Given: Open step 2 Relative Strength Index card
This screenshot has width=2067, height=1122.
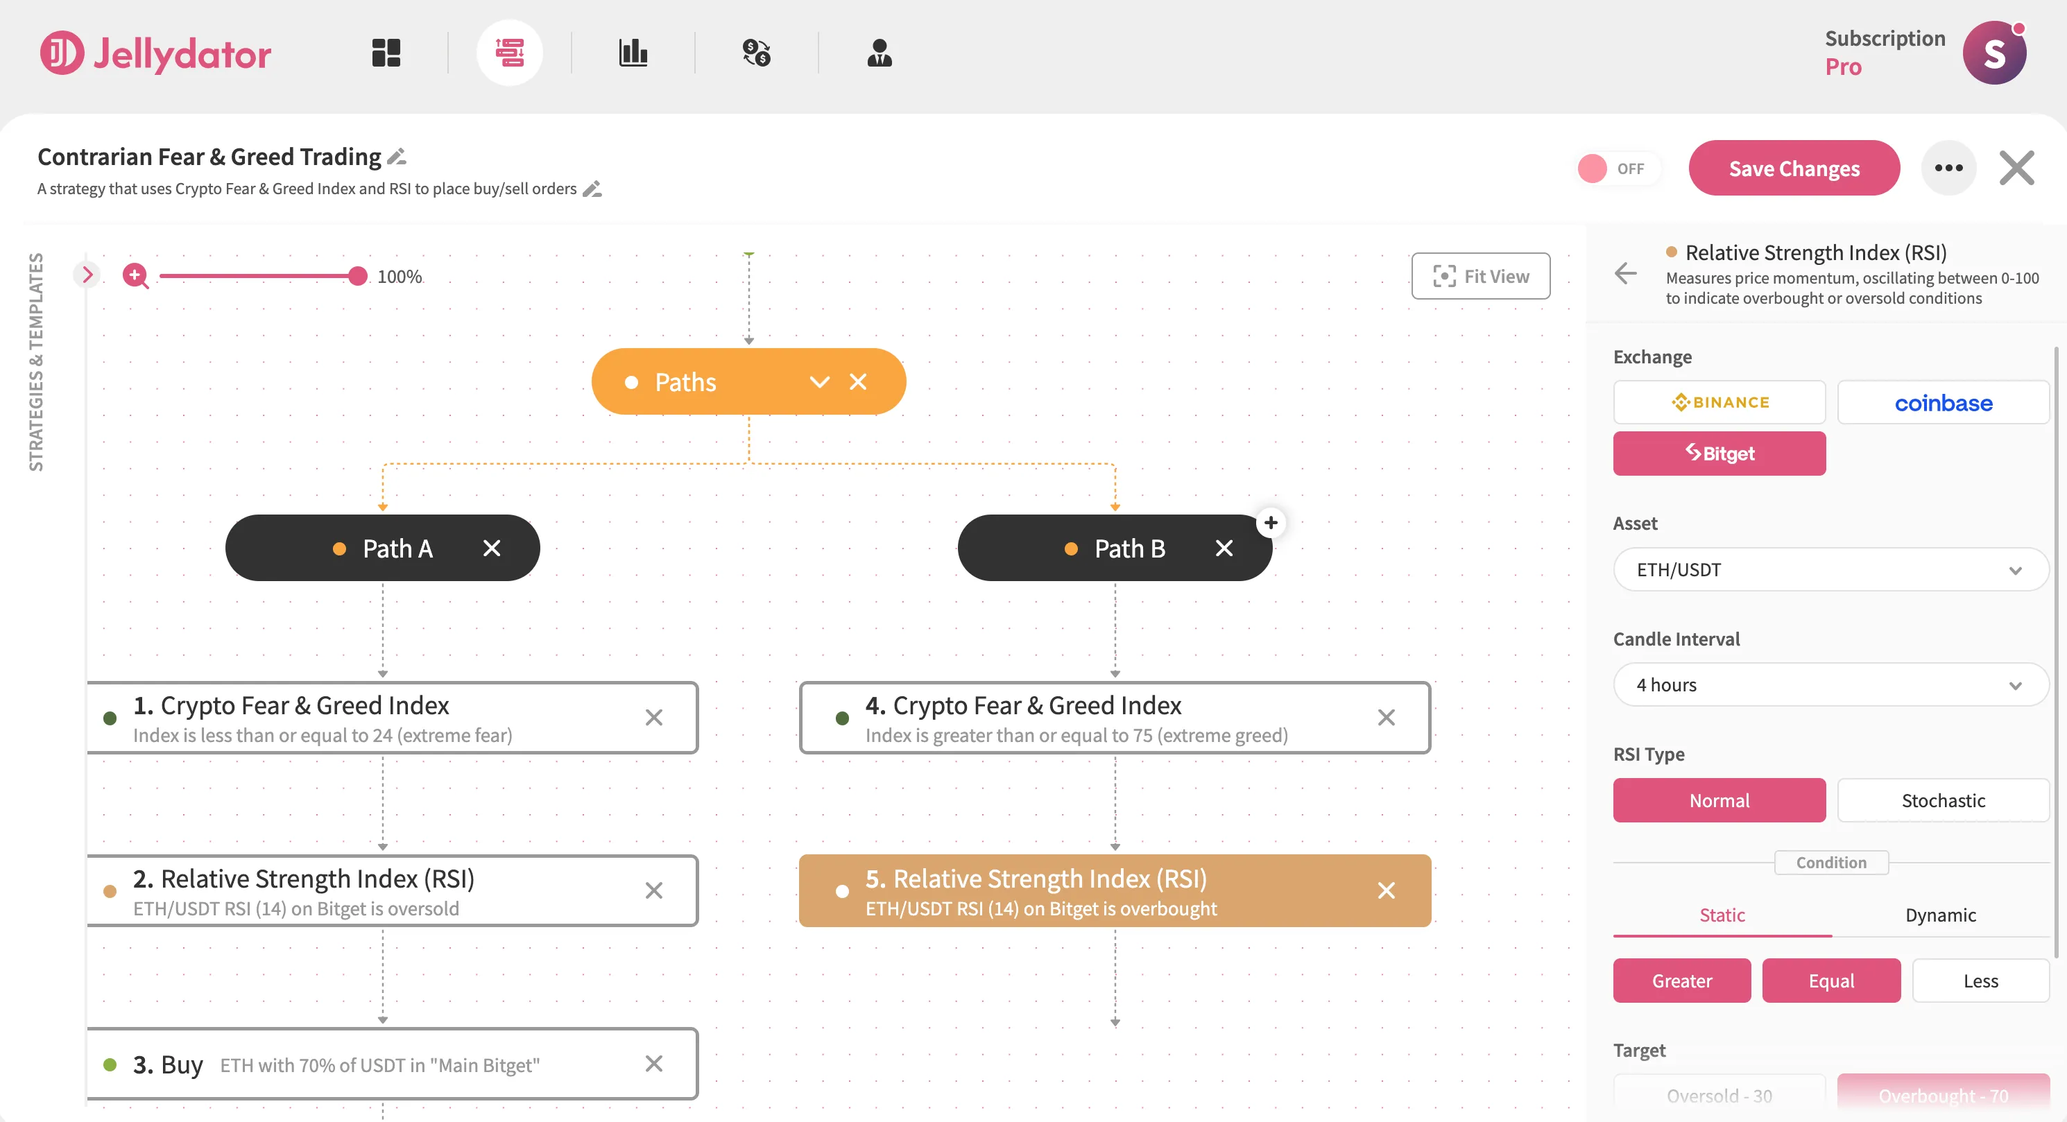Looking at the screenshot, I should coord(393,890).
